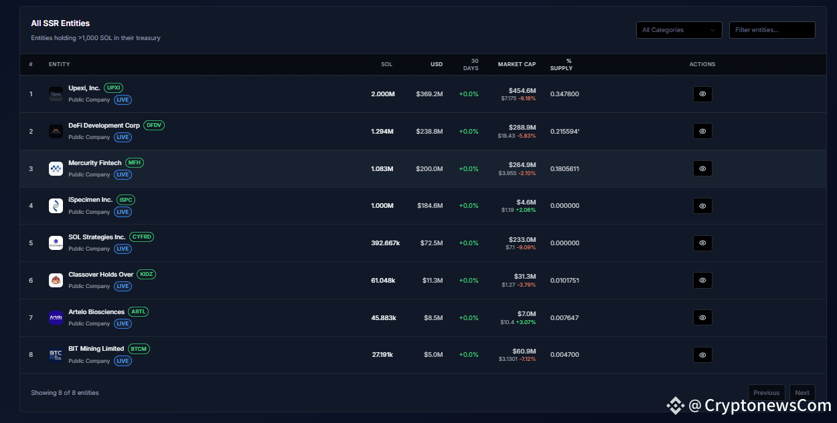Click the UPXI ticker badge
The image size is (837, 423).
tap(113, 88)
